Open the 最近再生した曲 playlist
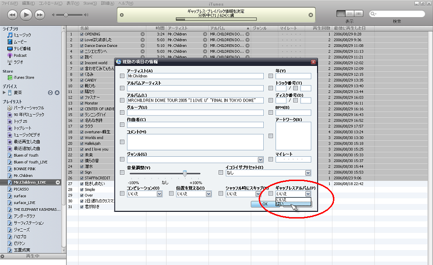The image size is (433, 265). [x=24, y=142]
